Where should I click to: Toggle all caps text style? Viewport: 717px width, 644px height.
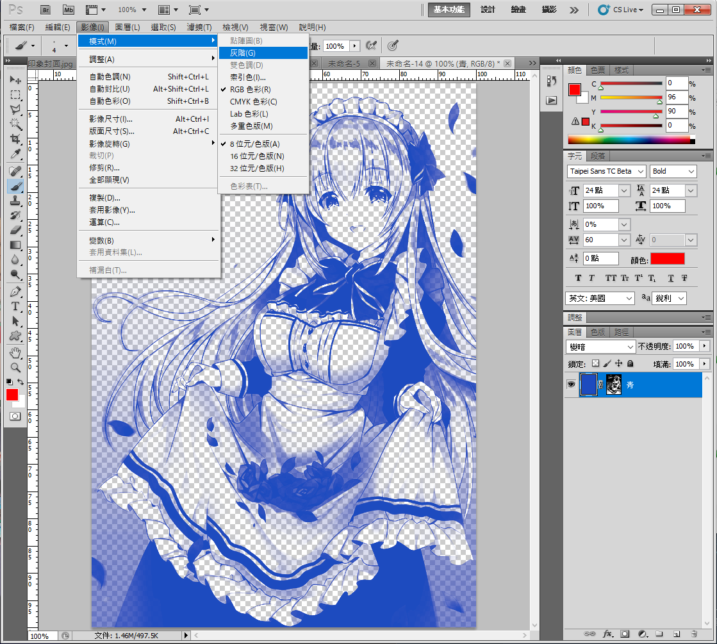(611, 278)
